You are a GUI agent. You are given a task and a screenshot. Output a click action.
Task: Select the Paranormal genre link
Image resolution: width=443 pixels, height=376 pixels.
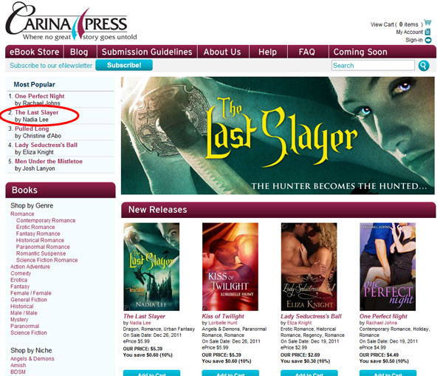coord(25,326)
